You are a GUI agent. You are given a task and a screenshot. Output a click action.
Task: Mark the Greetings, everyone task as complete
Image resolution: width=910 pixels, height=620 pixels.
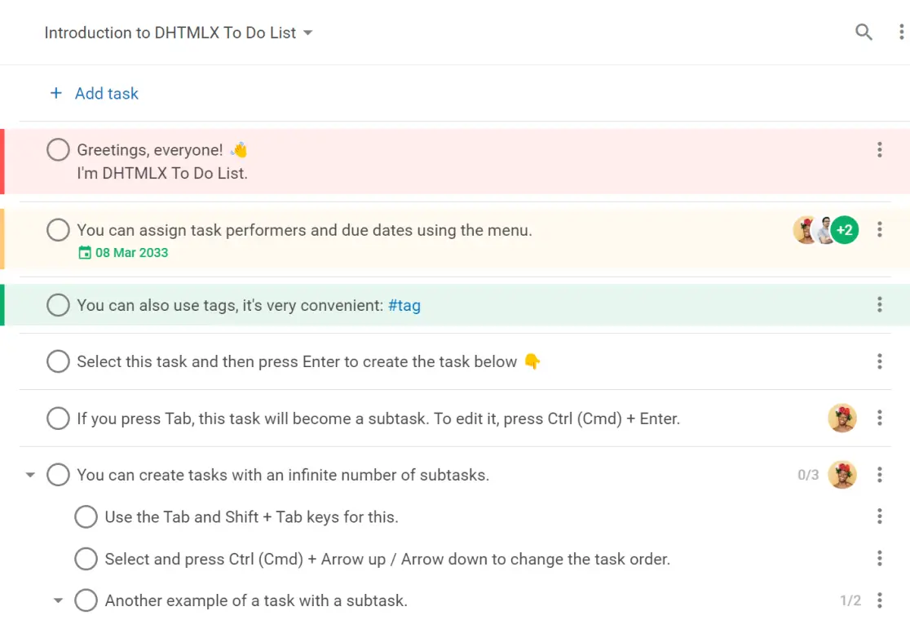[x=58, y=150]
